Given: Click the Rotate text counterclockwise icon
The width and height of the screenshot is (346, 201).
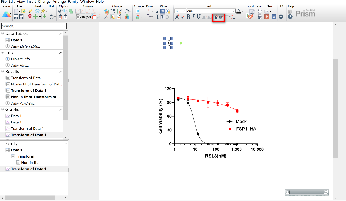Looking at the screenshot, I should (216, 17).
